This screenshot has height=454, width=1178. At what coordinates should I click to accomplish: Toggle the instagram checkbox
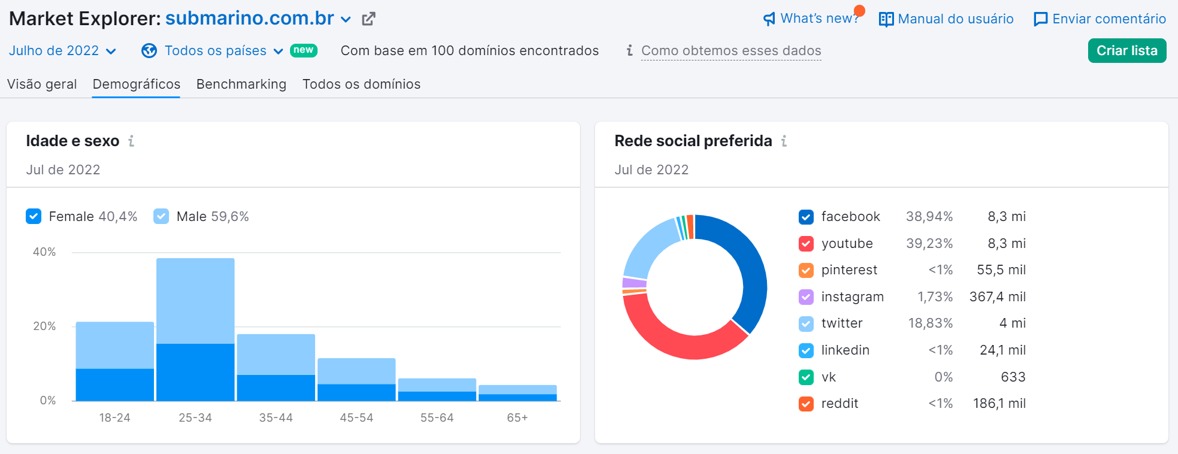(x=806, y=297)
